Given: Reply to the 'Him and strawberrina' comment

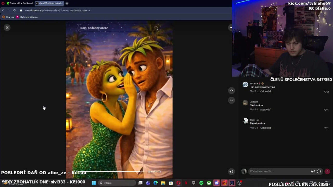Looking at the screenshot, I should click(x=266, y=91).
